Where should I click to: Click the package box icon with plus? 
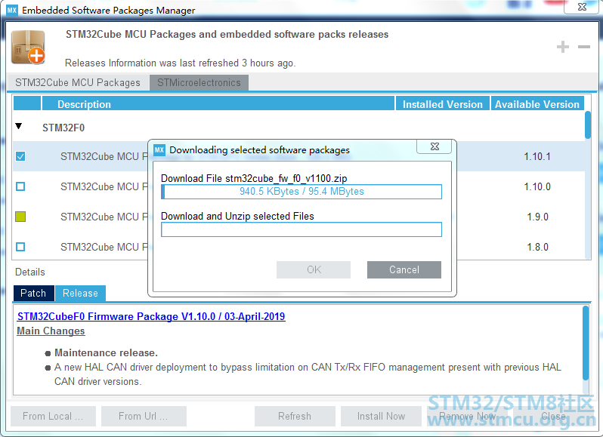tap(28, 48)
